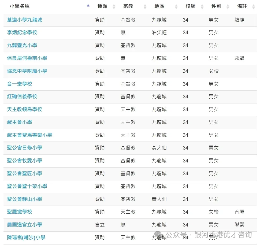Image resolution: width=260 pixels, height=245 pixels.
Task: Click the 小學名稱 column header text
Action: click(x=20, y=6)
